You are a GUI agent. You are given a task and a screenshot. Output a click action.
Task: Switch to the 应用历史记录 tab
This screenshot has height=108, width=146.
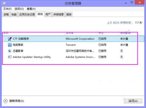[27, 15]
